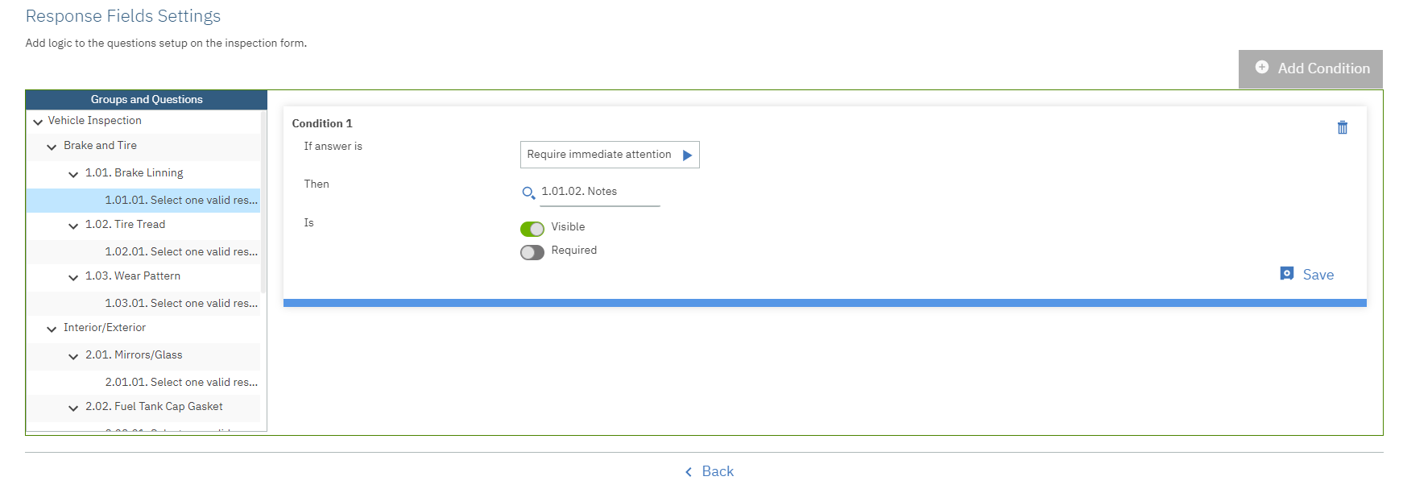1403x489 pixels.
Task: Click the magnifier icon beside 1.01.02. Notes
Action: (528, 193)
